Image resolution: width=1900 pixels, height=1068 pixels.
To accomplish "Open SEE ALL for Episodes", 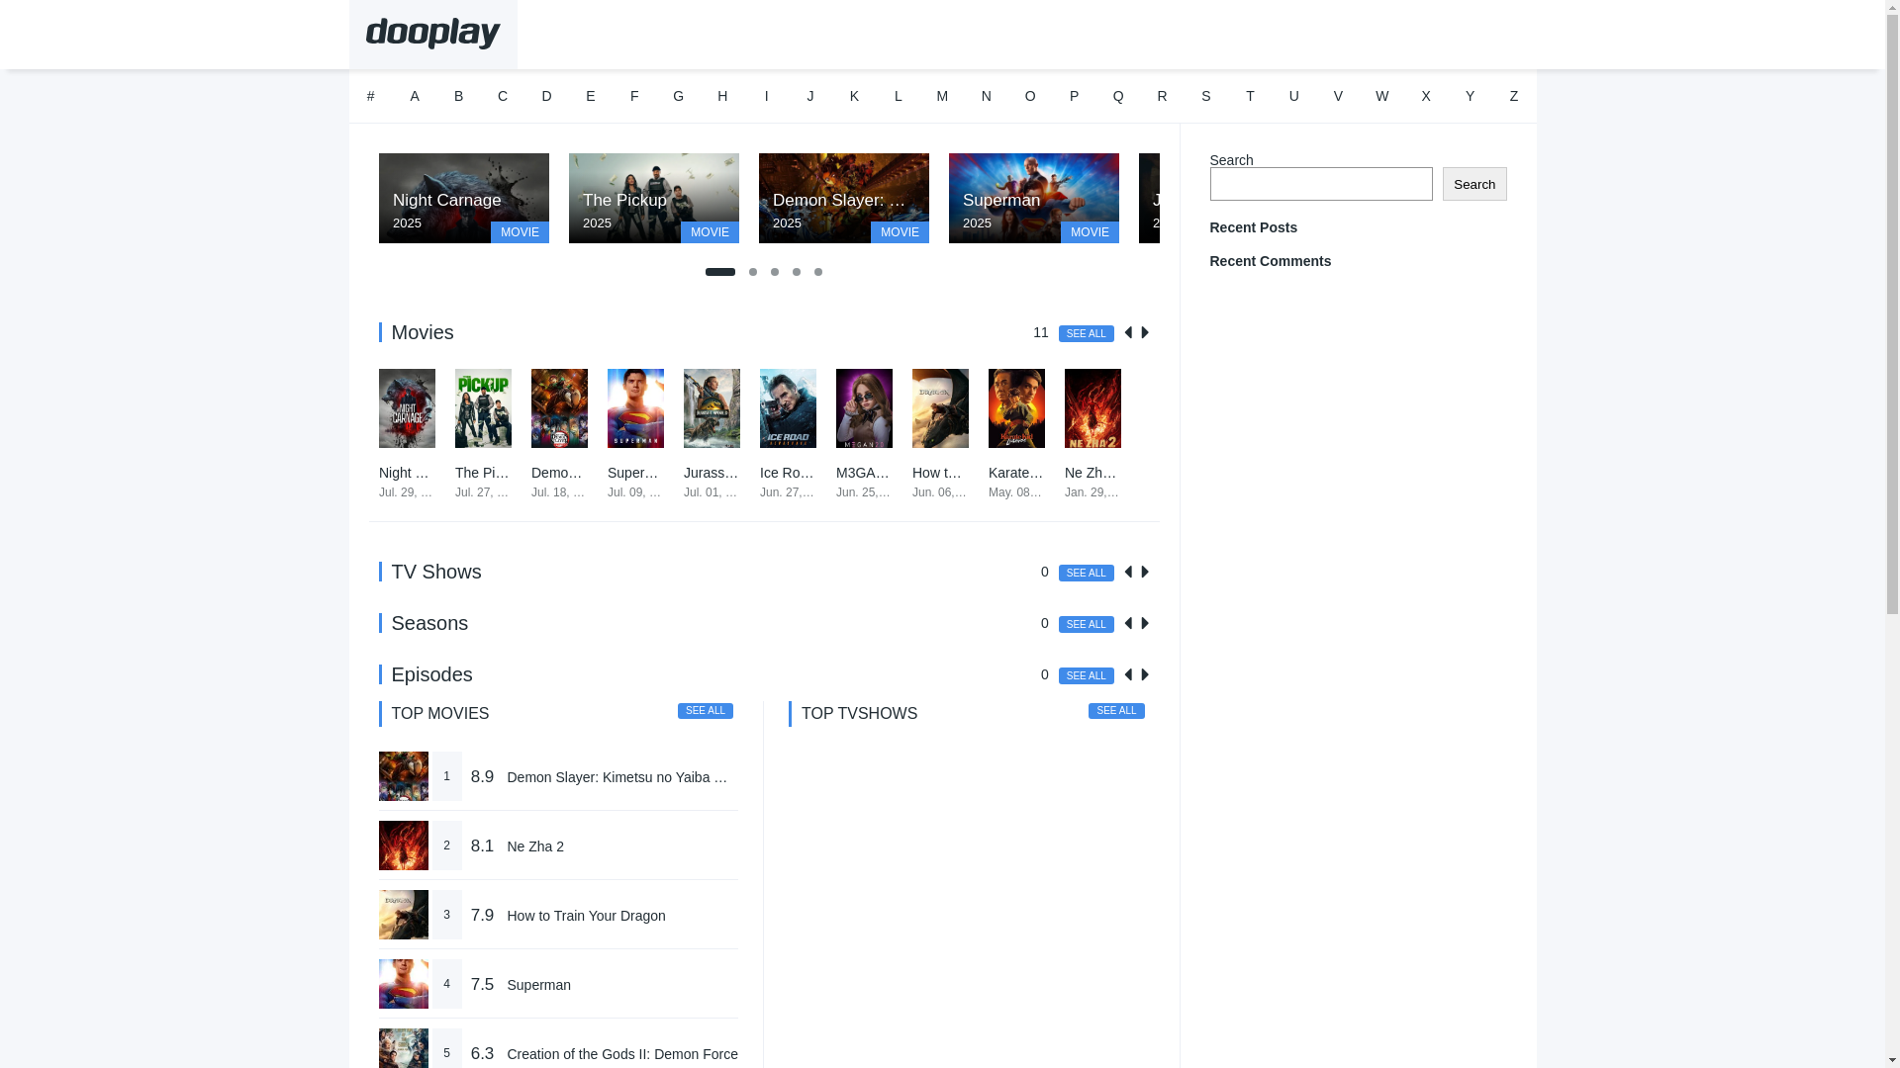I will pyautogui.click(x=1086, y=676).
